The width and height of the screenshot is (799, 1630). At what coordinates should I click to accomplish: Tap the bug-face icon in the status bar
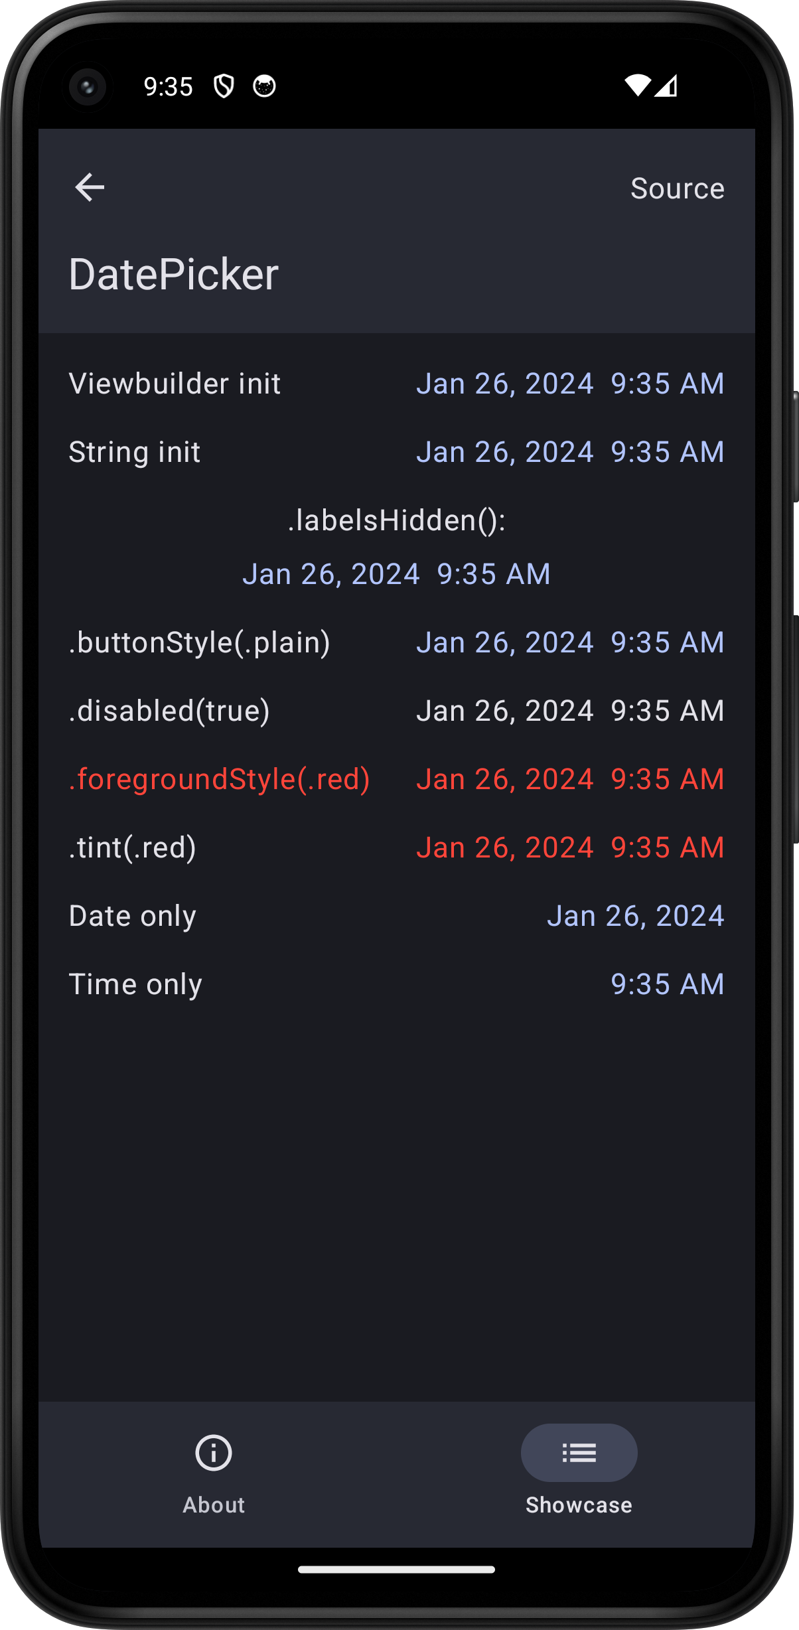pos(263,86)
